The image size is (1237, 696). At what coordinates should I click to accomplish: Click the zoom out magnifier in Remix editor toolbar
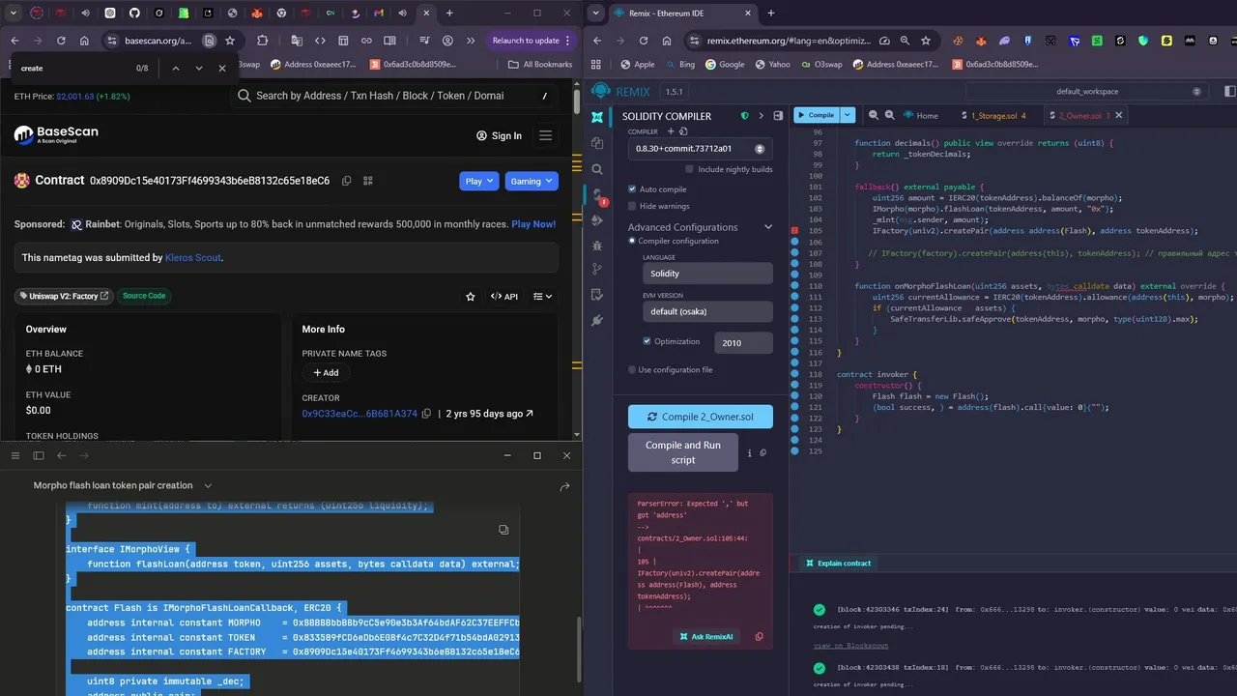874,115
